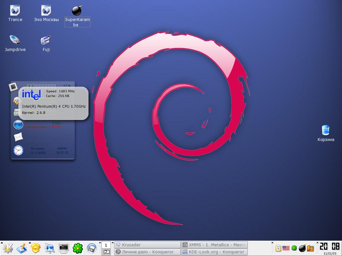Image resolution: width=342 pixels, height=256 pixels.
Task: Click the CPU usage graph in the widget
Action: pos(41,85)
